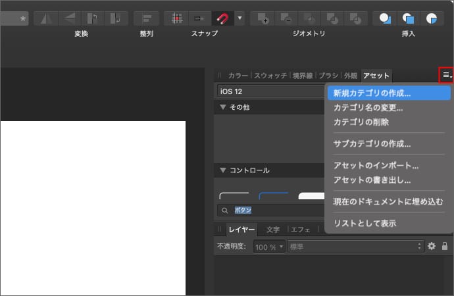Toggle the red magnet snapping icon
454x296 pixels.
tap(222, 18)
